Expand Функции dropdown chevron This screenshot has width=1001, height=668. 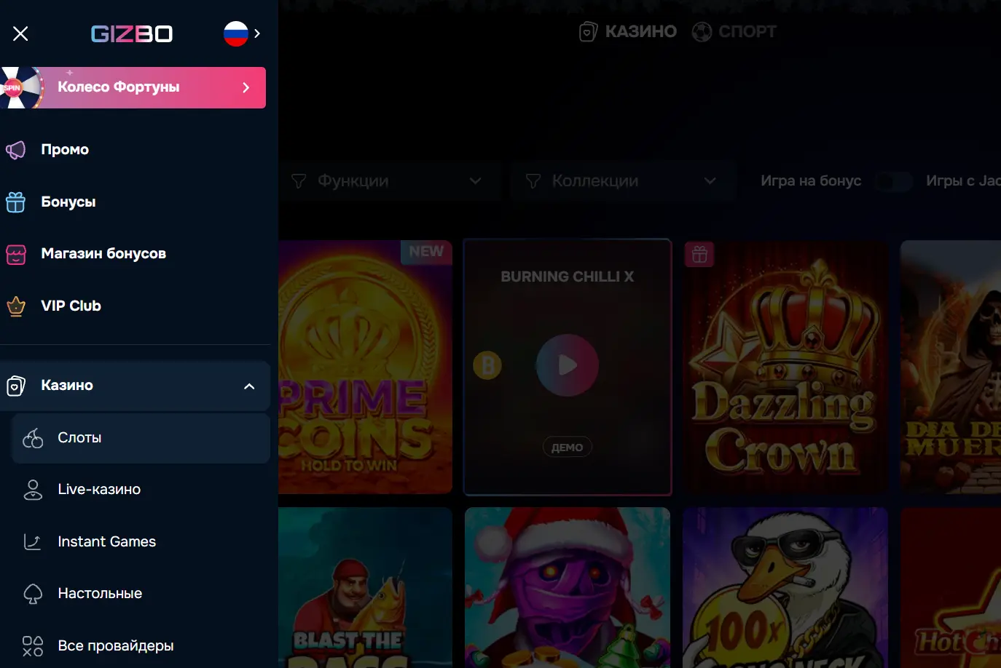(x=475, y=181)
